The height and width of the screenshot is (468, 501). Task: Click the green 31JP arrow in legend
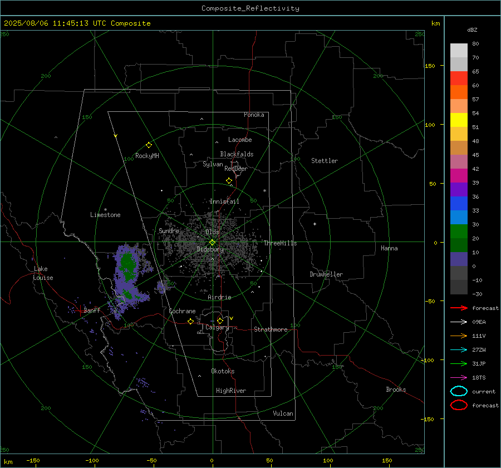459,363
